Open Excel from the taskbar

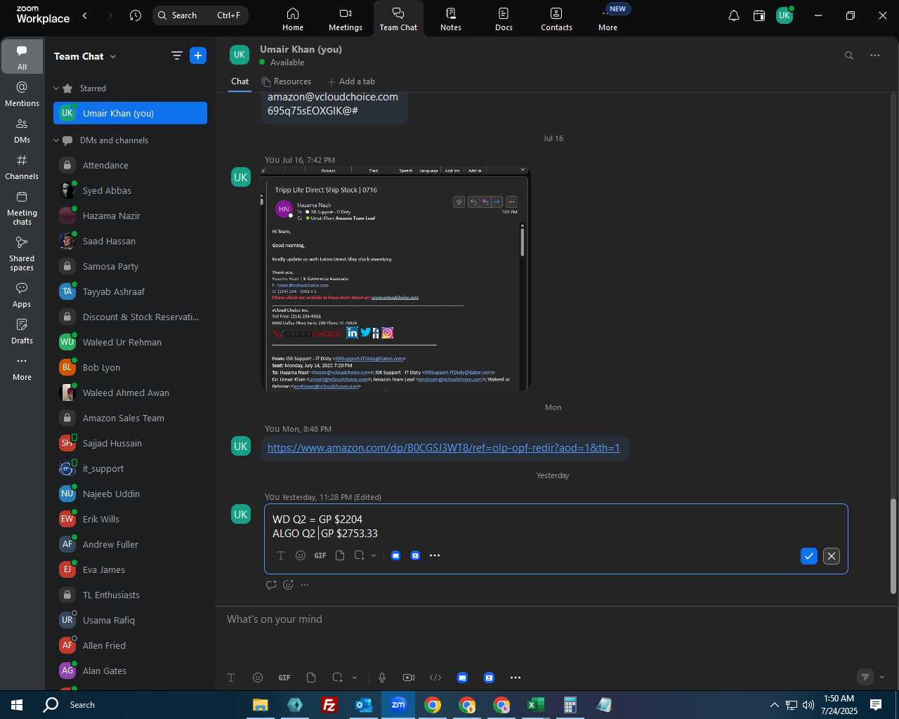pyautogui.click(x=535, y=705)
